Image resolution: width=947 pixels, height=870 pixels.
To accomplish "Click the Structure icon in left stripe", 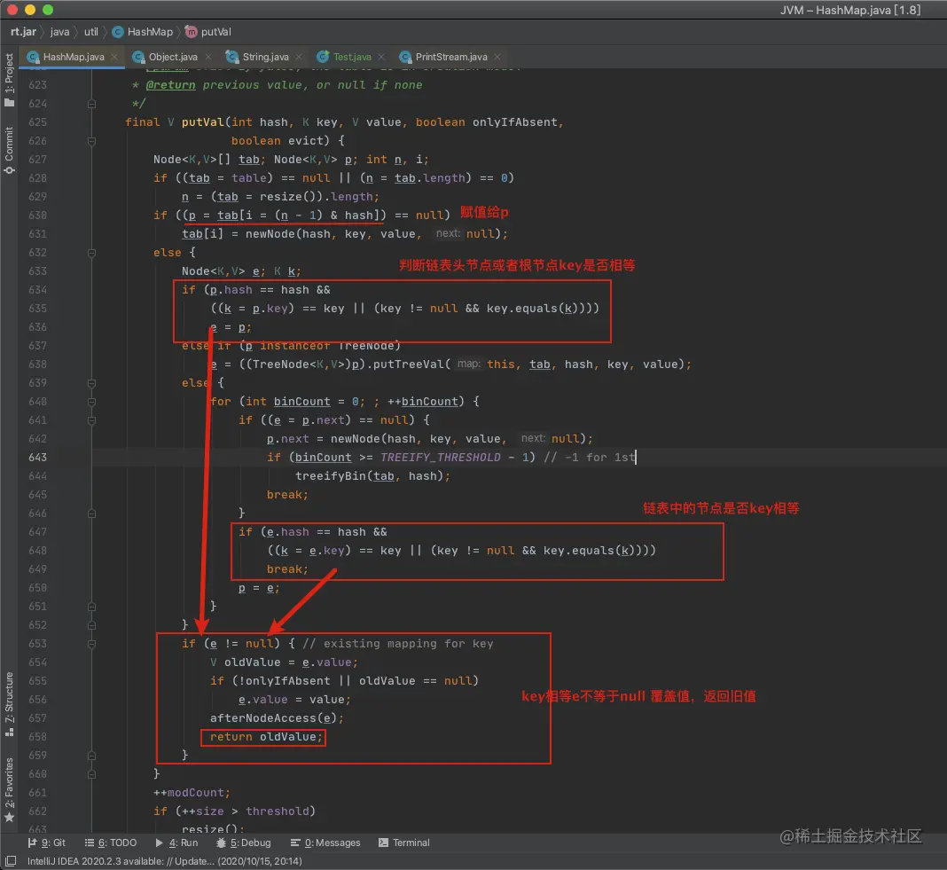I will click(9, 733).
